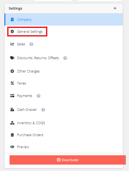The image size is (129, 171).
Task: Click the Sales chart icon
Action: click(x=12, y=44)
